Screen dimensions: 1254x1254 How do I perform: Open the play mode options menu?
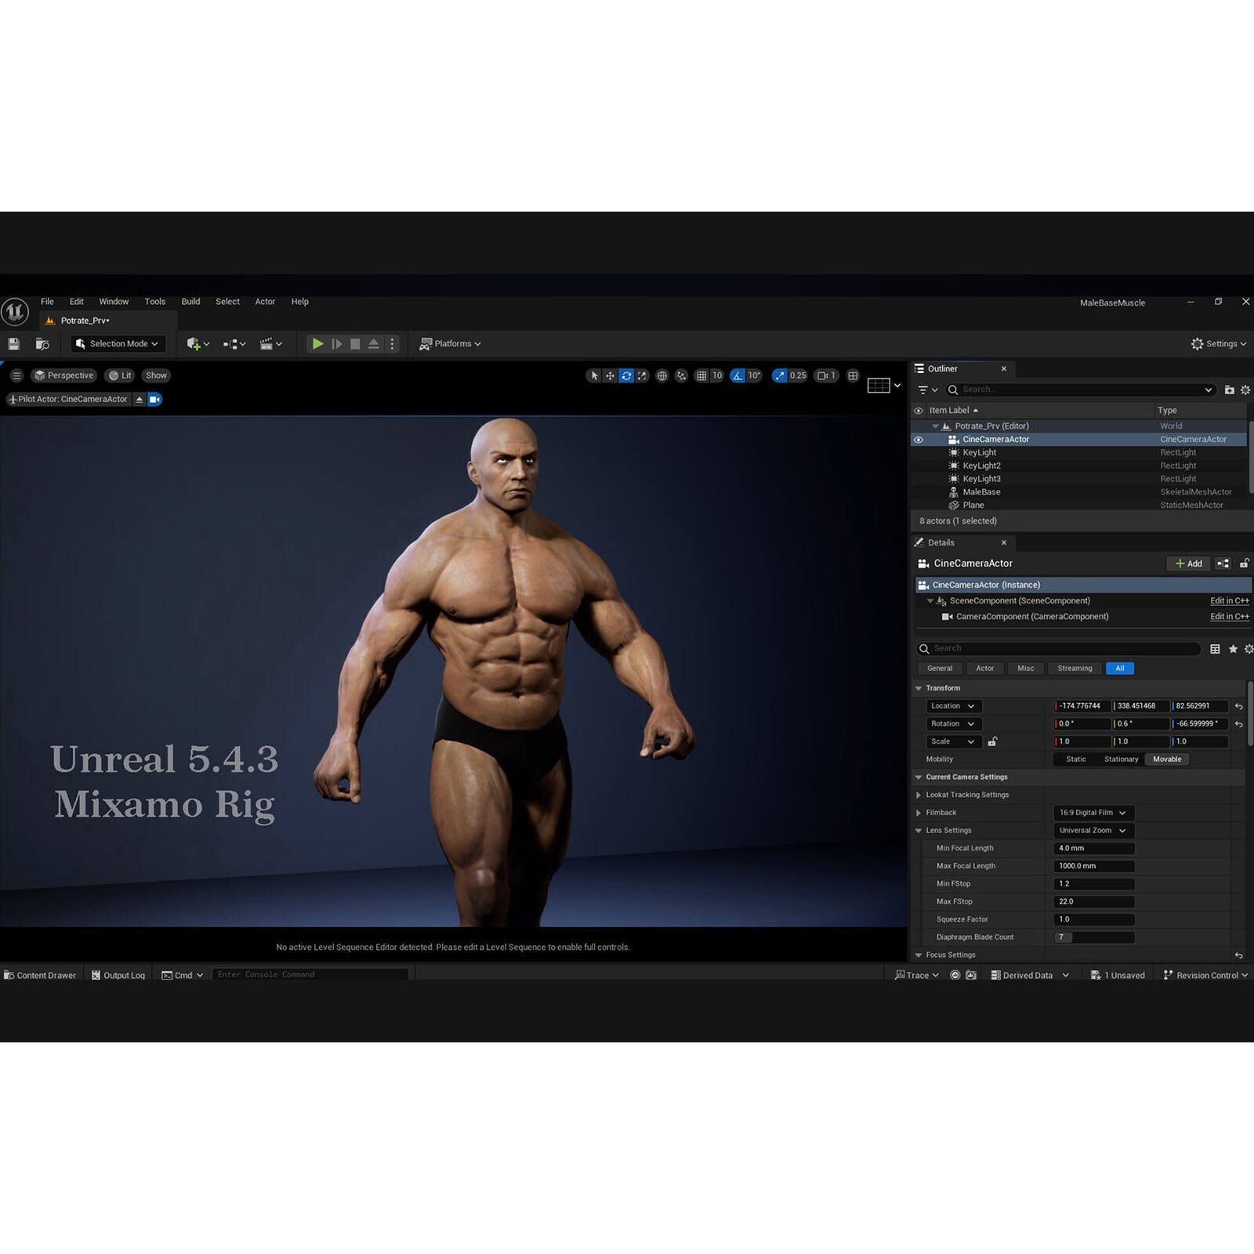392,344
